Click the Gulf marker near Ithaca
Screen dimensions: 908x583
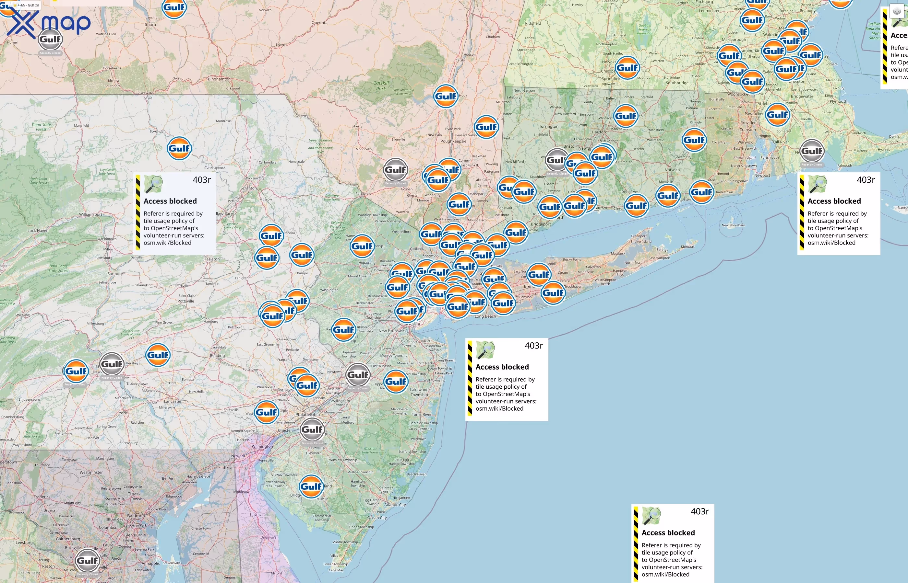tap(174, 7)
